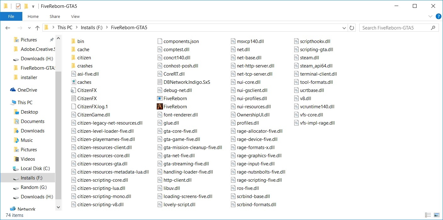Select the scrbind-formats.dll file name
The height and width of the screenshot is (220, 443).
pos(256,205)
